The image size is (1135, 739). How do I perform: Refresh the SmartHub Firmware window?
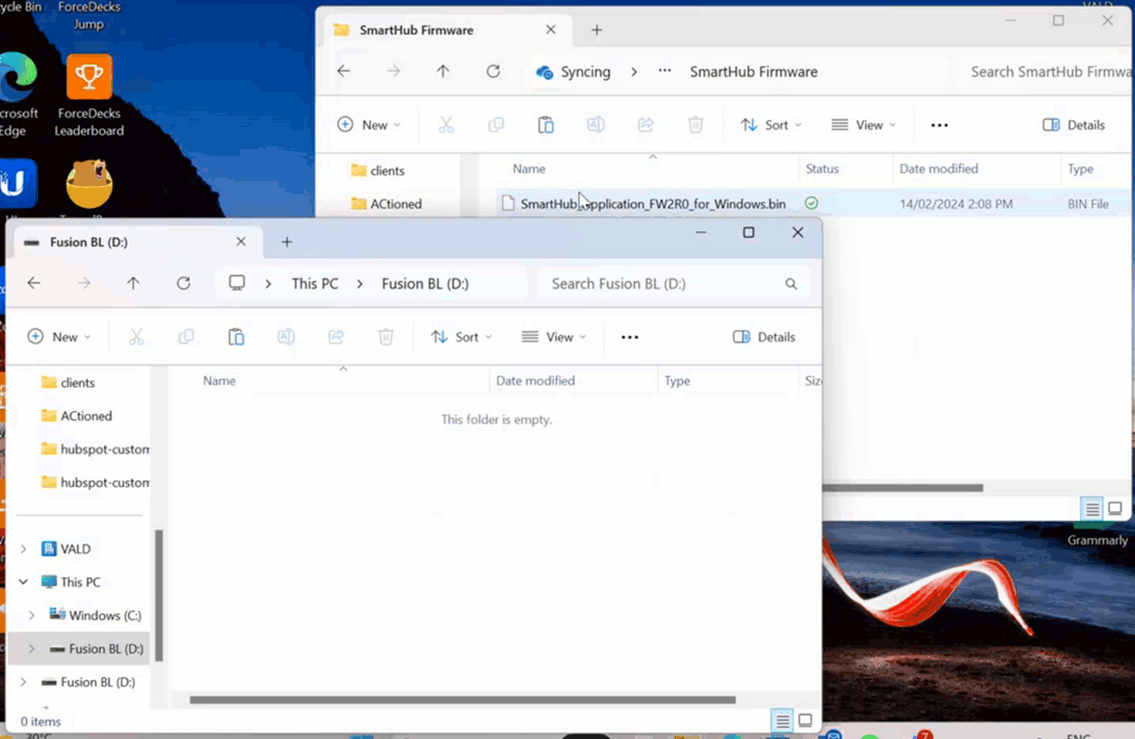point(494,71)
